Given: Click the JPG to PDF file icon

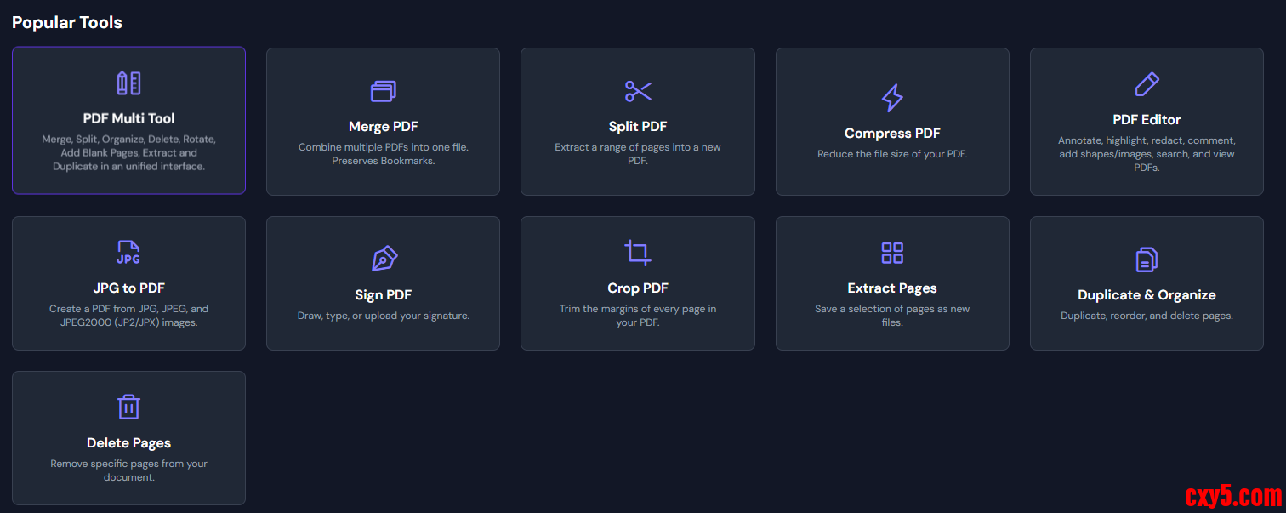Looking at the screenshot, I should click(x=128, y=253).
